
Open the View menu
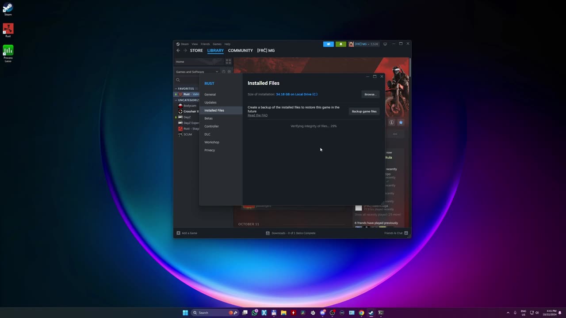(x=195, y=44)
